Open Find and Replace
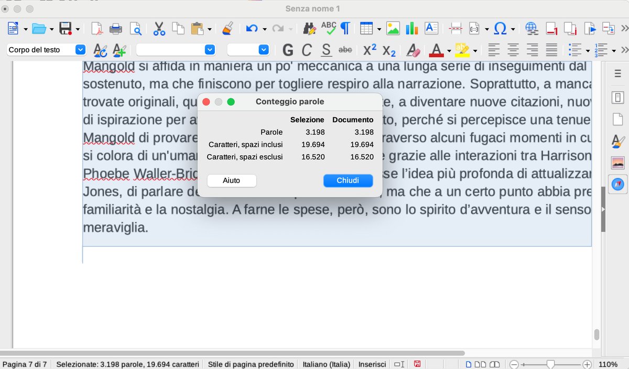629x369 pixels. (310, 28)
